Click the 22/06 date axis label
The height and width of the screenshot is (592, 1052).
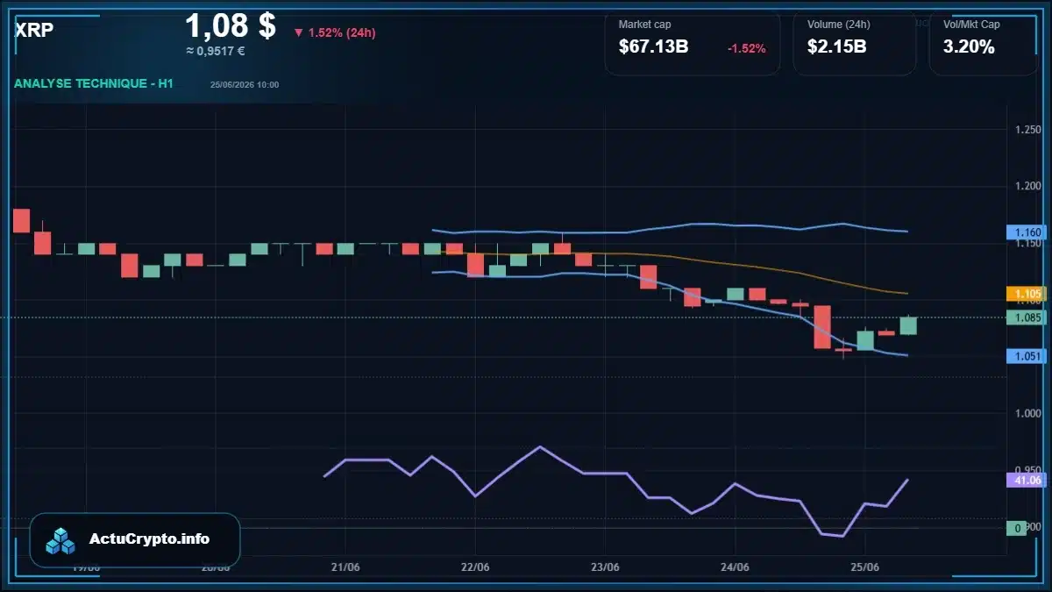tap(475, 567)
